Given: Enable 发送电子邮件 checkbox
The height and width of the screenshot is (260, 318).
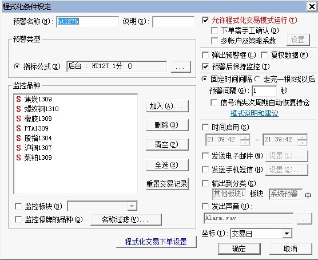Looking at the screenshot, I should [205, 156].
